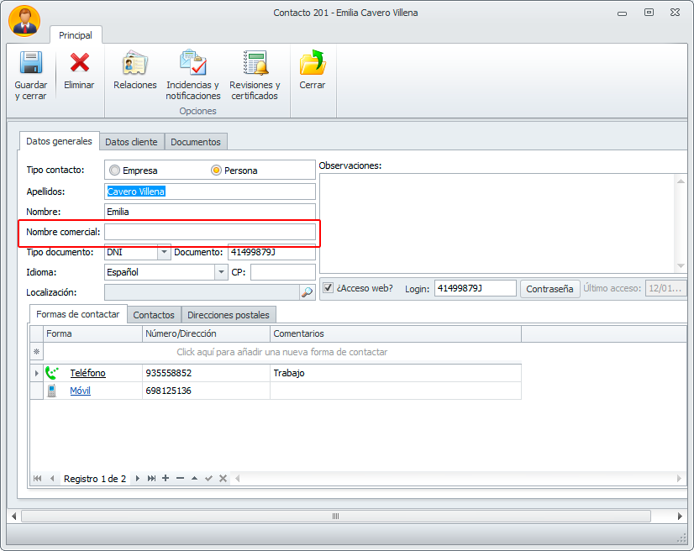Open Incidencias y notificaciones
The image size is (694, 551).
click(x=192, y=64)
